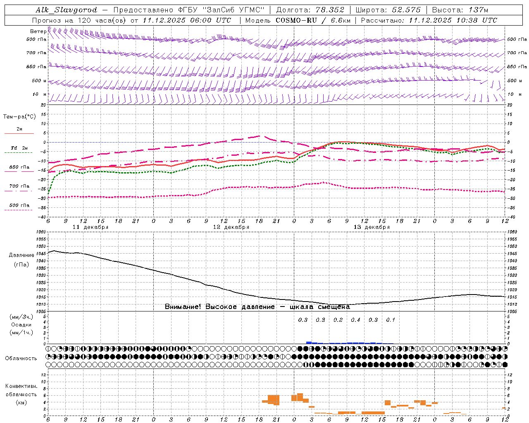The image size is (529, 423).
Task: Click the station name Alk_Slavgorod in header
Action: point(66,10)
